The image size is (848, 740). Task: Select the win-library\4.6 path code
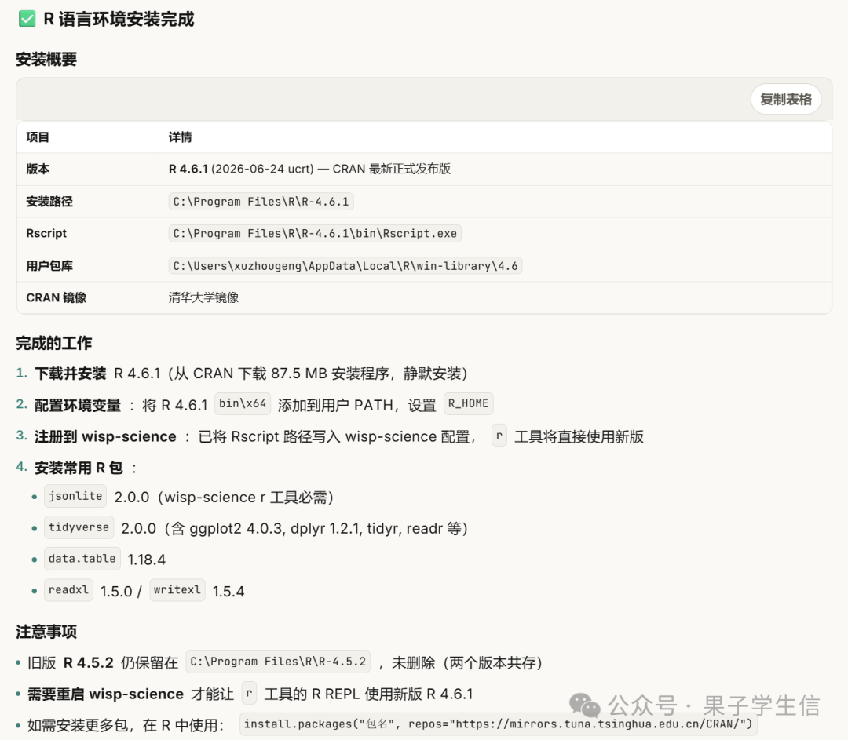[x=345, y=266]
